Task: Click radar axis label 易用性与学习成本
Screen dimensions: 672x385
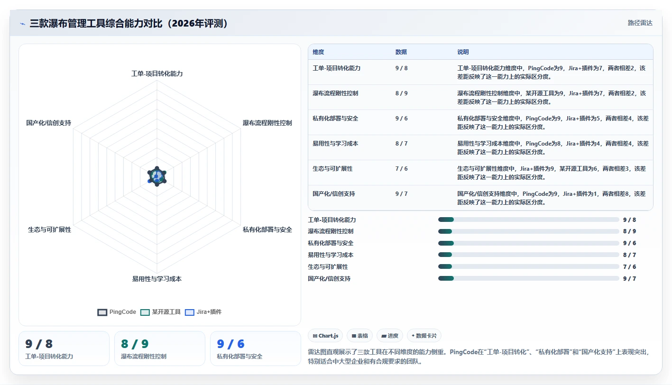Action: point(157,279)
